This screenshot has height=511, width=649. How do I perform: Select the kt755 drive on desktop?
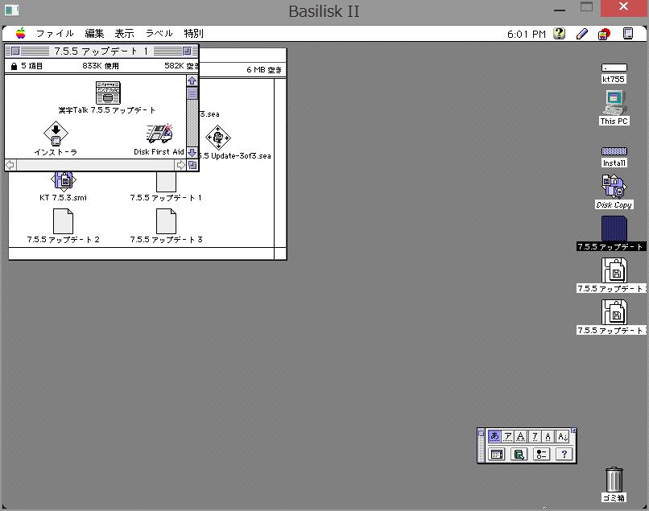(x=614, y=68)
